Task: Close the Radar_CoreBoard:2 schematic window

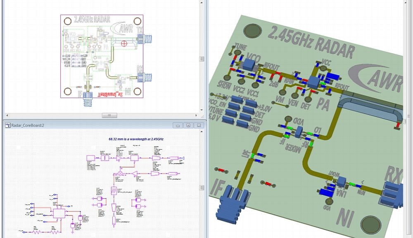Action: [199, 125]
